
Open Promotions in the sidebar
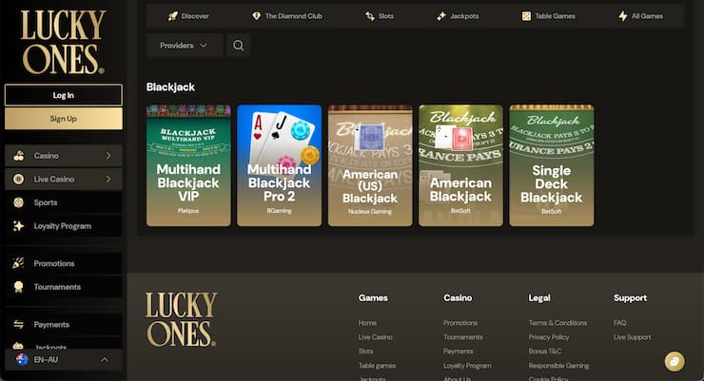click(x=64, y=263)
